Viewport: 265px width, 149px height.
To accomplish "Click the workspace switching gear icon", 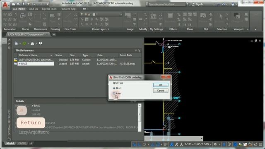I will click(215, 144).
